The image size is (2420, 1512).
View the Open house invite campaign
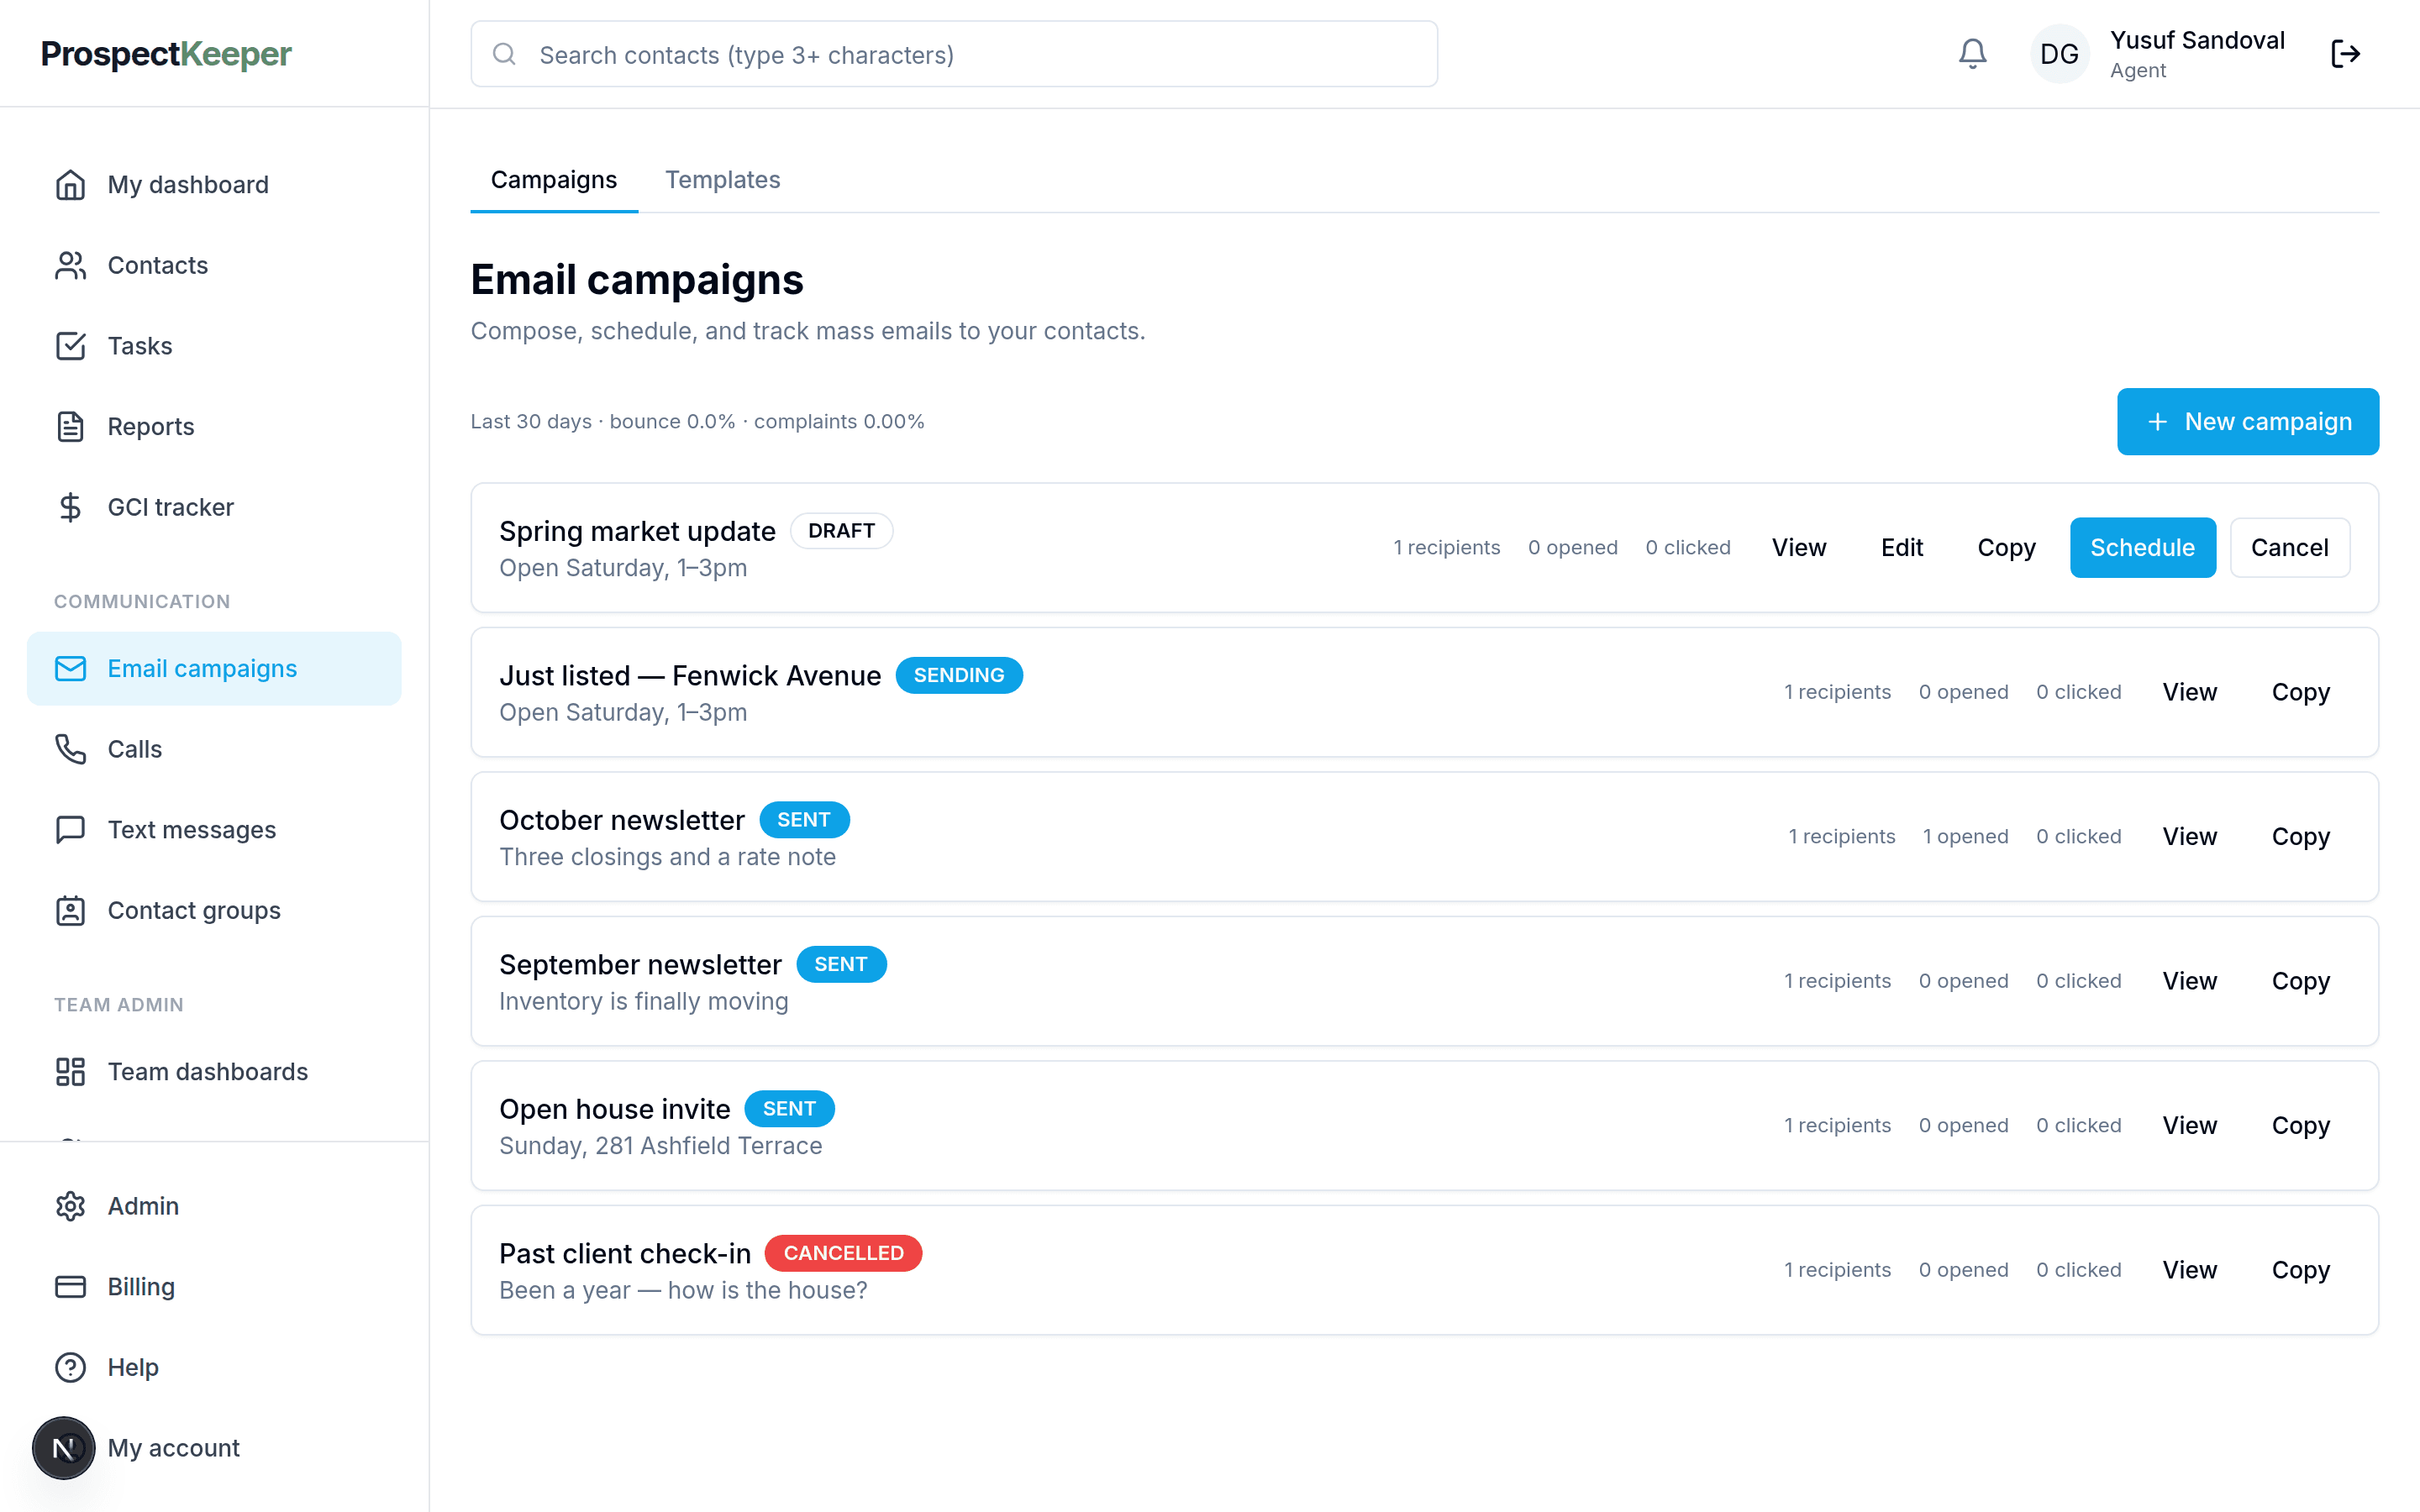[x=2189, y=1126]
